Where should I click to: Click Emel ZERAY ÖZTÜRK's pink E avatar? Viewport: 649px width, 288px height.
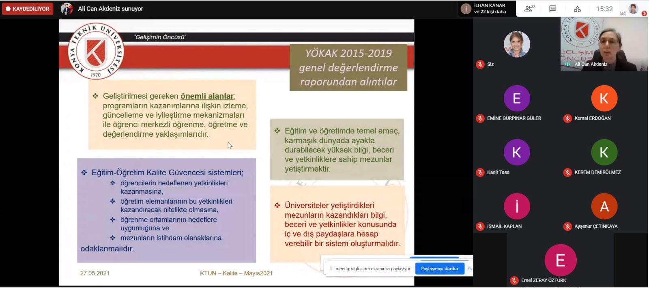[x=560, y=260]
